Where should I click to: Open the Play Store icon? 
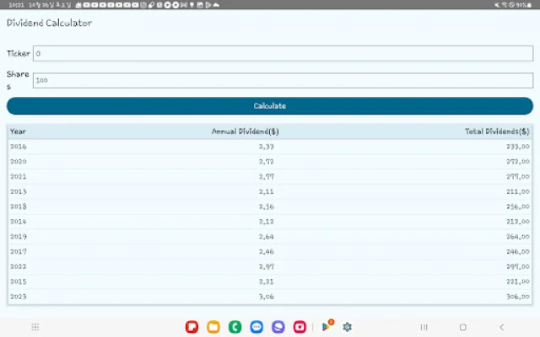point(327,327)
